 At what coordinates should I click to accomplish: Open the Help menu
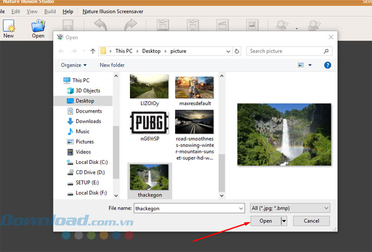[68, 11]
